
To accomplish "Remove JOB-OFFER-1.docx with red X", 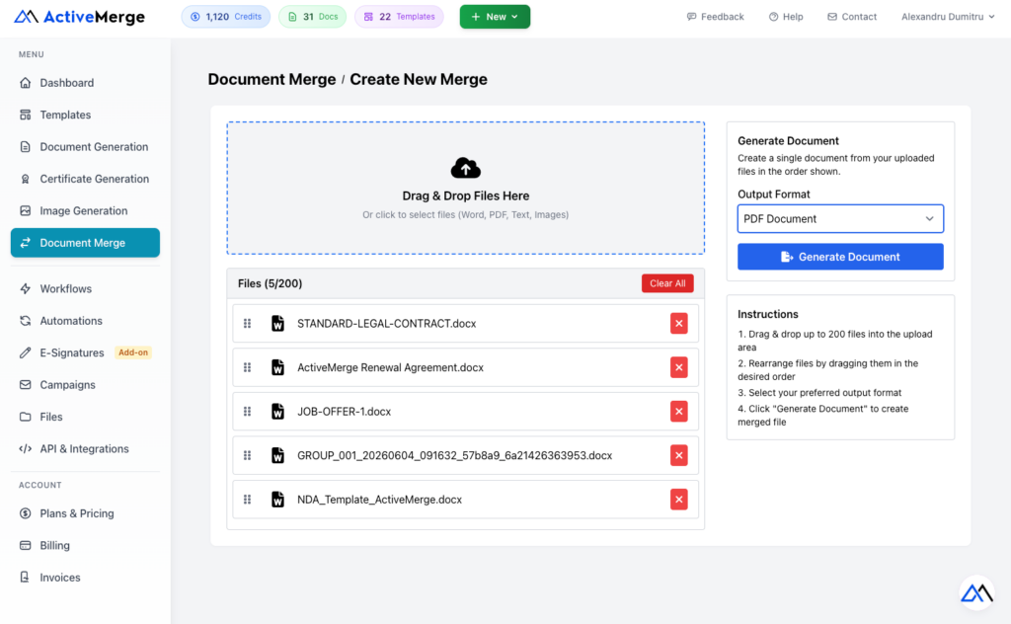I will (679, 412).
